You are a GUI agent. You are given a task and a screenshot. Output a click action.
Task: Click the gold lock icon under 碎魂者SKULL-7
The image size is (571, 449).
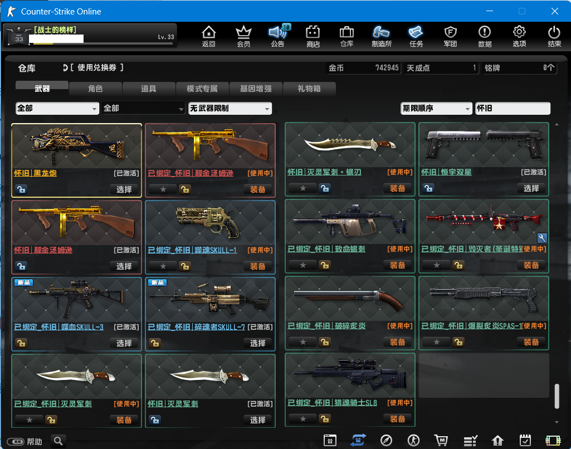pos(155,343)
